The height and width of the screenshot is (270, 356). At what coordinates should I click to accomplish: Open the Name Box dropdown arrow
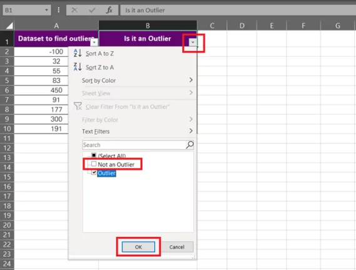[46, 10]
